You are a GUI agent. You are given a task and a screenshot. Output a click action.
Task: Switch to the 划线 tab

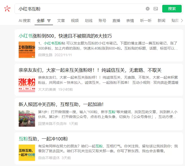pos(89,21)
